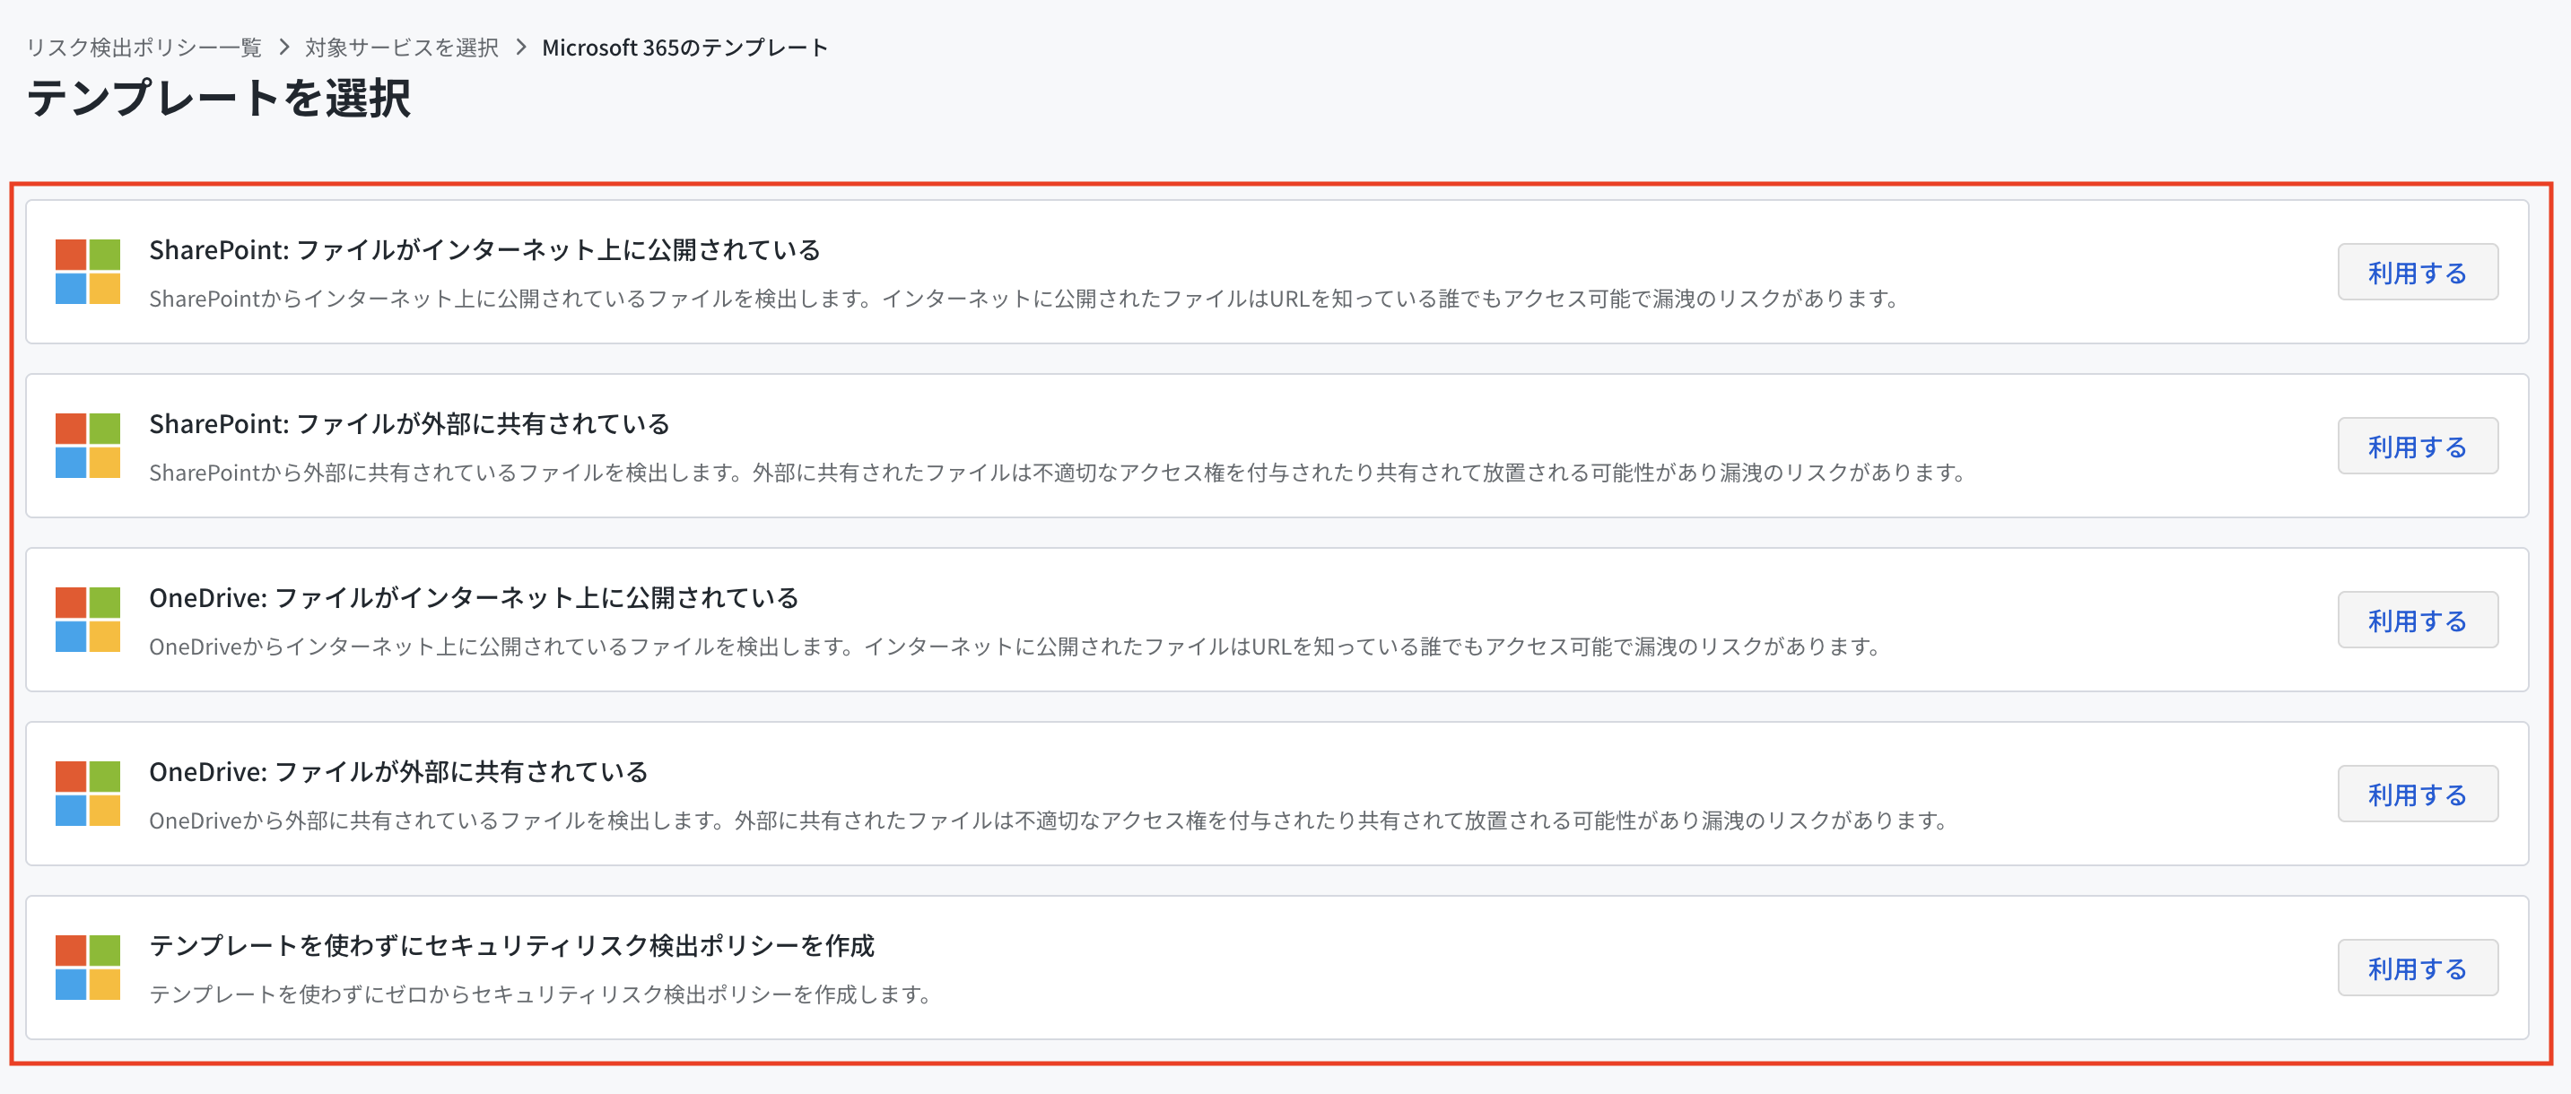Open title 'SharePoint: ファイルがインターネット上に公開されている'
Viewport: 2571px width, 1094px height.
(485, 249)
